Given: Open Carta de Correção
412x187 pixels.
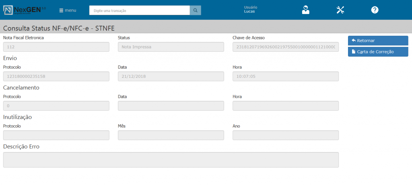Looking at the screenshot, I should (378, 52).
